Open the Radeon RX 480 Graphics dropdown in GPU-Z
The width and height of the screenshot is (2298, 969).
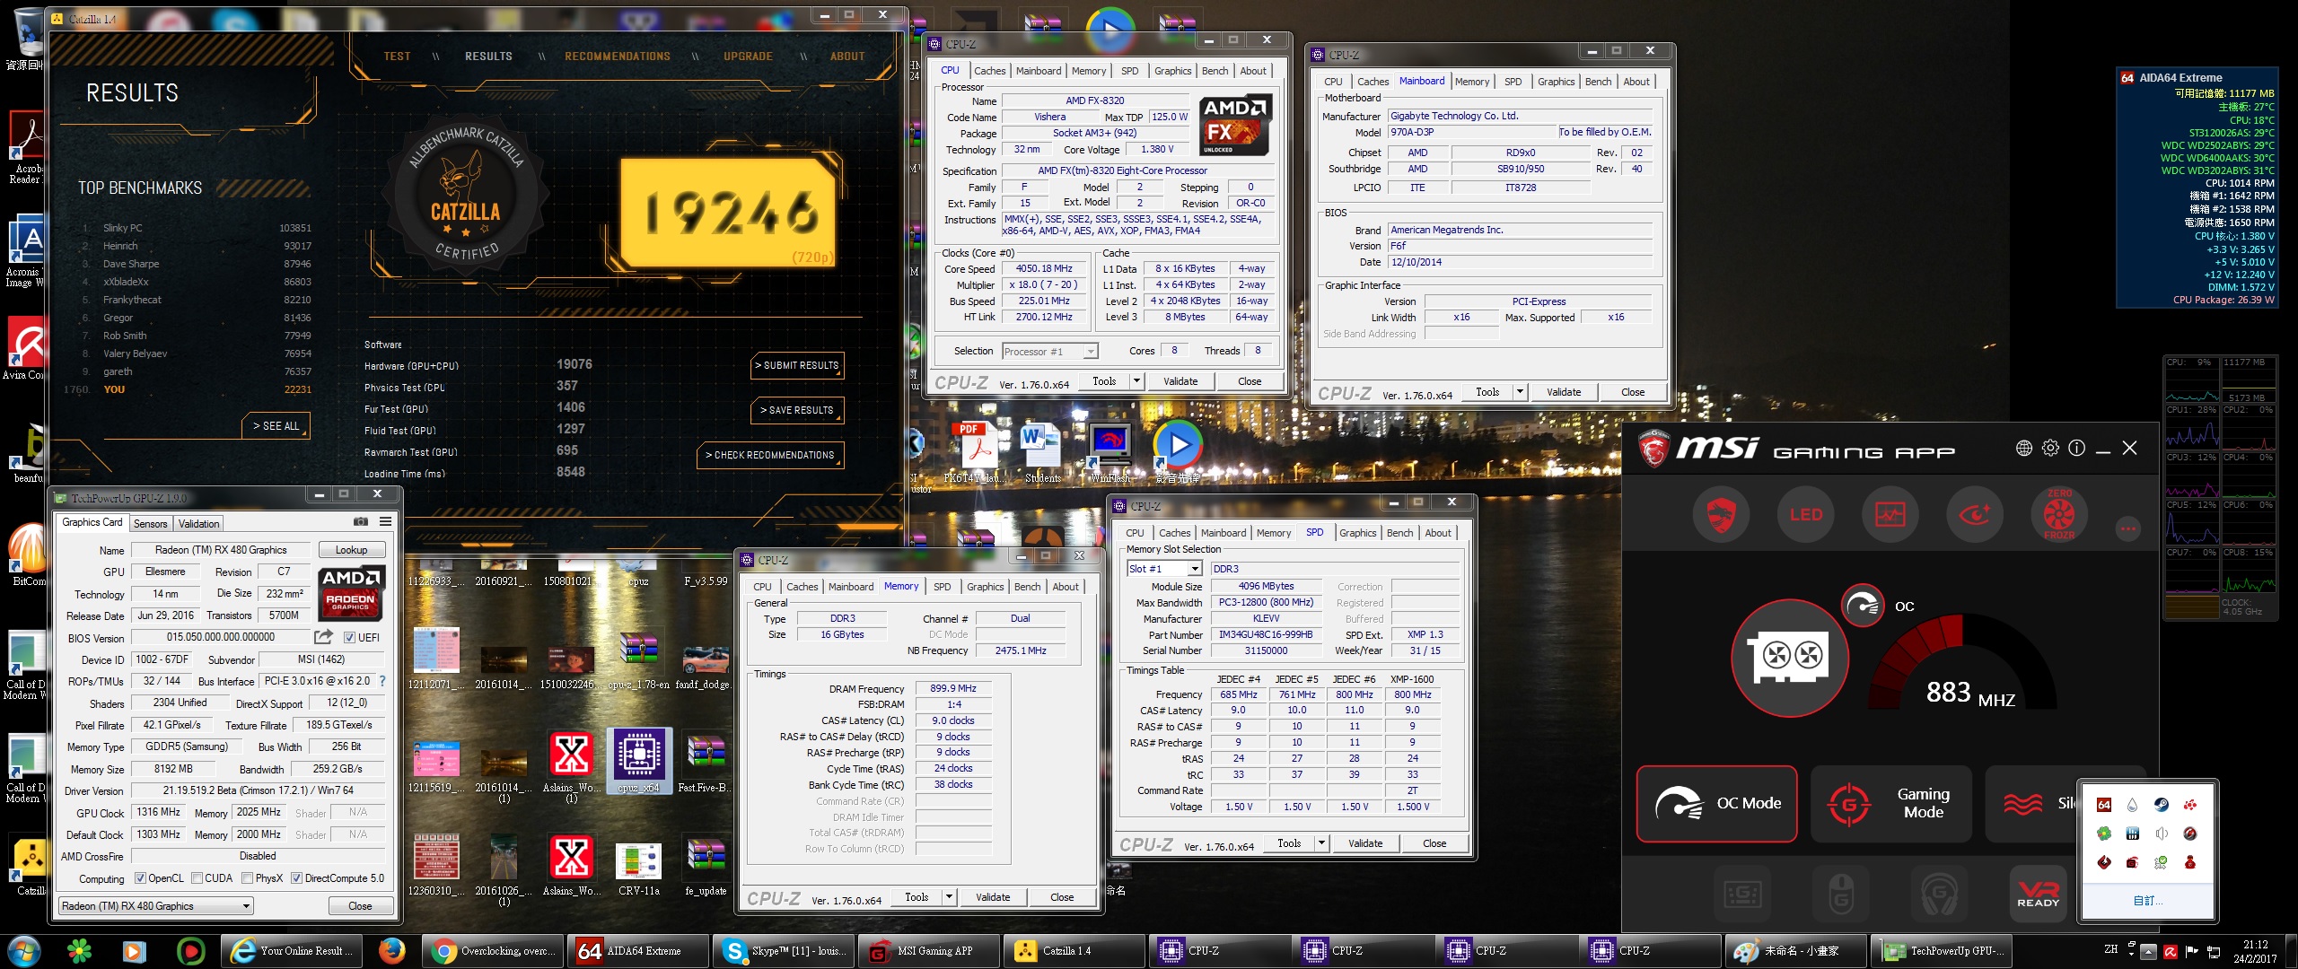[156, 906]
